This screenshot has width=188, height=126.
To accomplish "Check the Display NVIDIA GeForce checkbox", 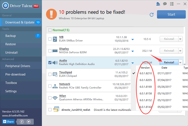I will pos(50,51).
